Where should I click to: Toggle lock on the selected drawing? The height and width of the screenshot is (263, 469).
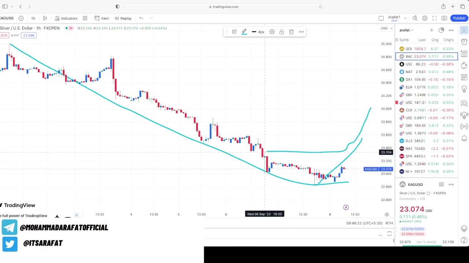point(282,32)
